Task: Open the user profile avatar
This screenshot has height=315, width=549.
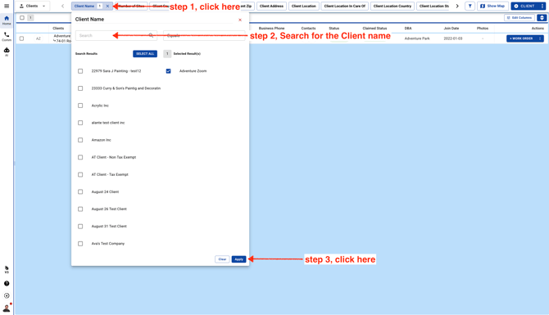Action: [7, 308]
